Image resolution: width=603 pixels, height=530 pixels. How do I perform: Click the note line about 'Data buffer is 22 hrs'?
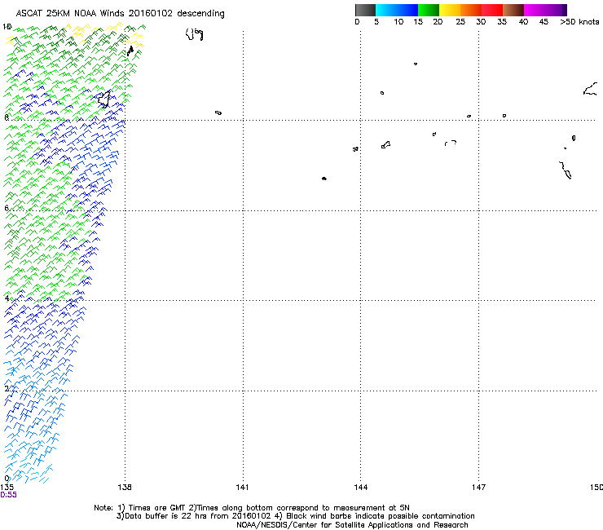pos(295,516)
